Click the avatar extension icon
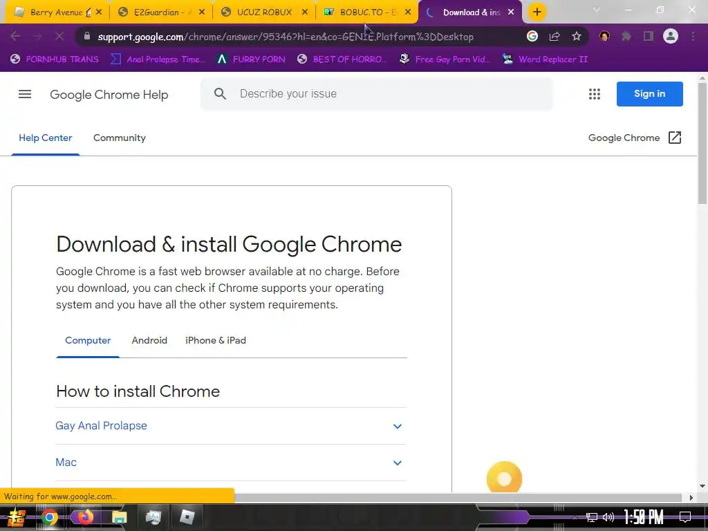 coord(604,36)
